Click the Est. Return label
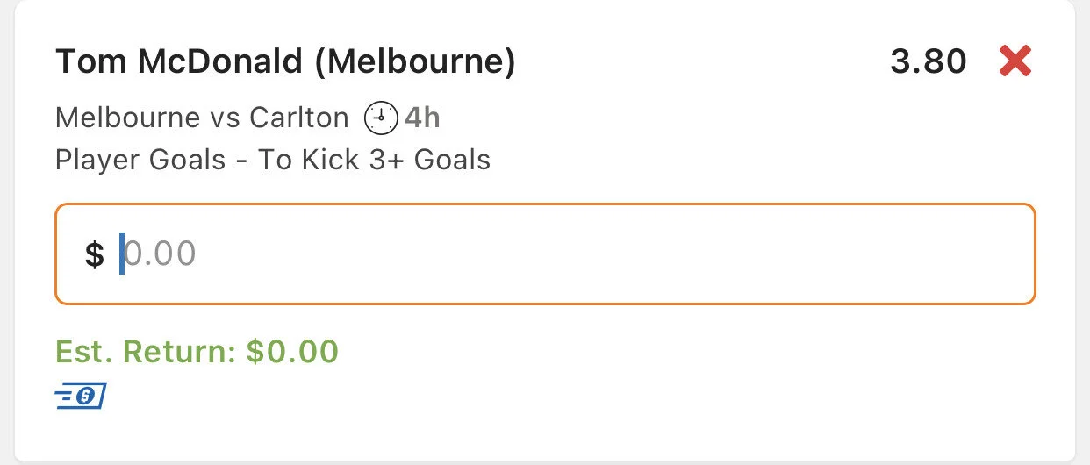 tap(145, 352)
